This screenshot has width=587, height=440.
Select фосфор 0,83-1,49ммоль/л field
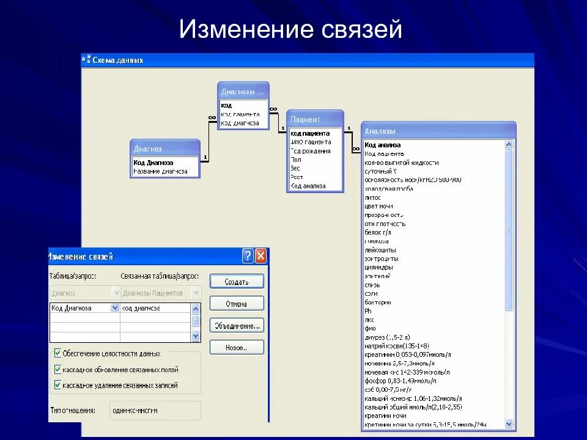(x=400, y=381)
